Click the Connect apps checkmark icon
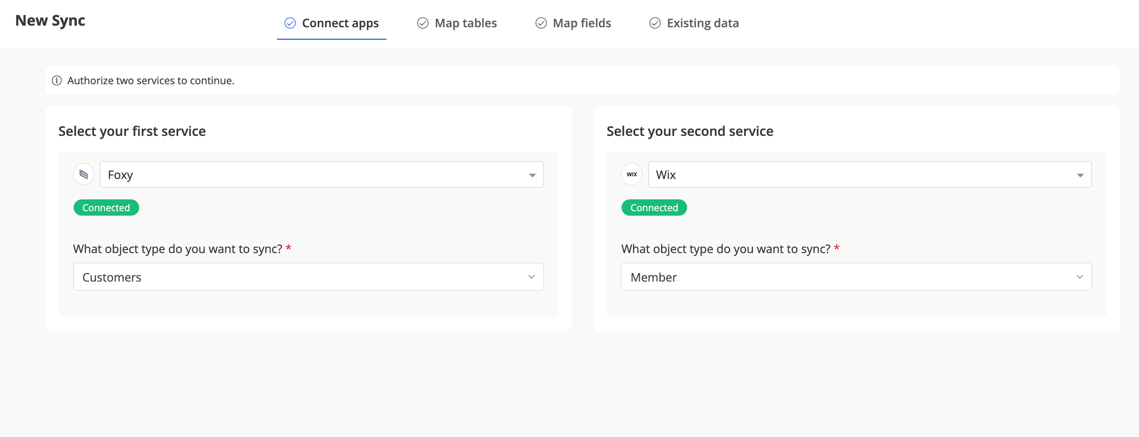Viewport: 1139px width, 437px height. (x=290, y=23)
